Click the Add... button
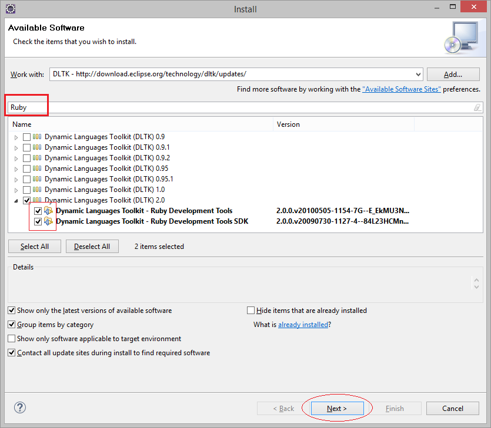Viewport: 491px width, 428px height. (x=453, y=75)
